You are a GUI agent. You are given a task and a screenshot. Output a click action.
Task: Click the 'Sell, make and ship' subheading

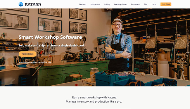click(51, 45)
